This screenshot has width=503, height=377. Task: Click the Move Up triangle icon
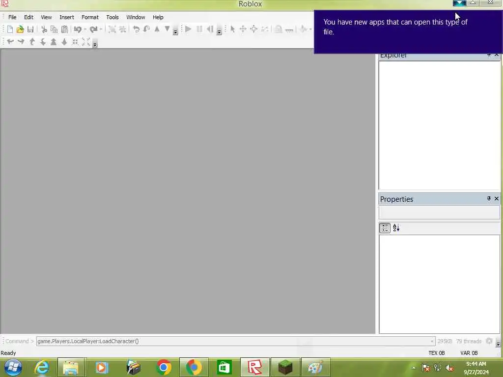157,29
